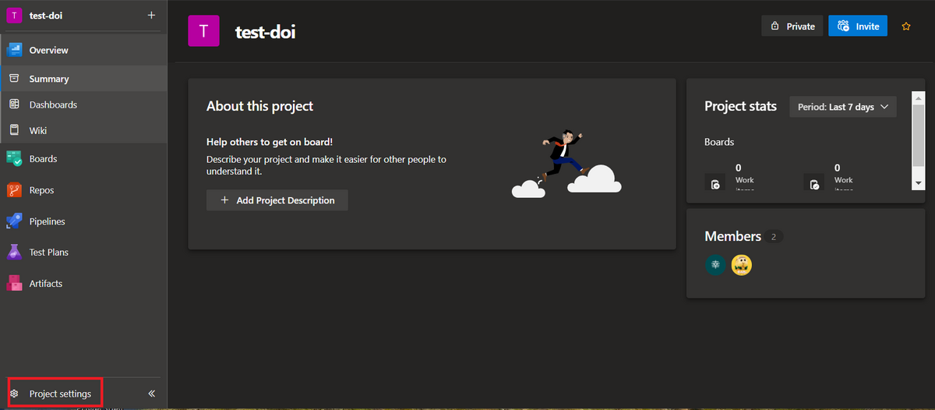Image resolution: width=935 pixels, height=410 pixels.
Task: Click the Help others to get on board text
Action: tap(270, 142)
